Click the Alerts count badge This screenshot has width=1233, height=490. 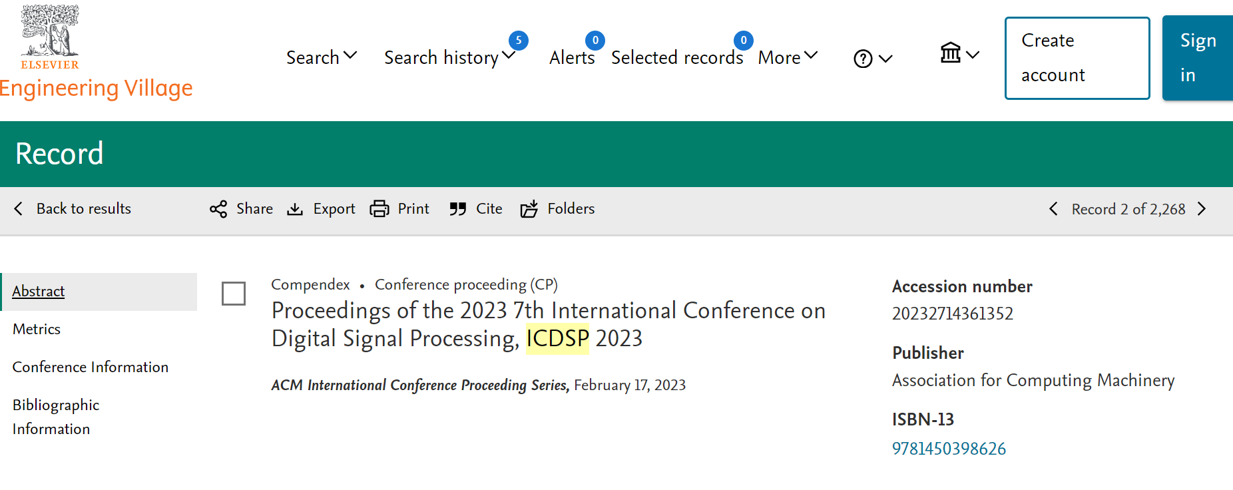(595, 40)
